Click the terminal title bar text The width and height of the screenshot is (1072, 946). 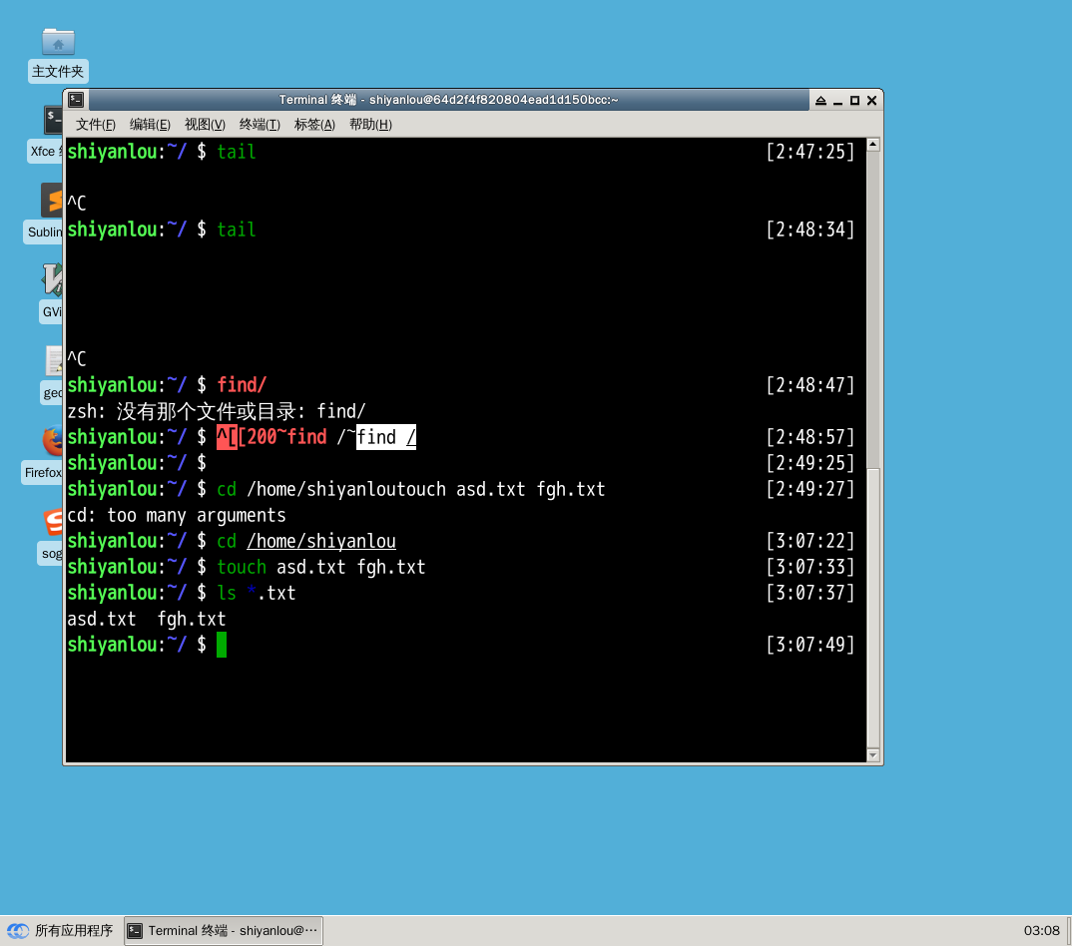(448, 100)
